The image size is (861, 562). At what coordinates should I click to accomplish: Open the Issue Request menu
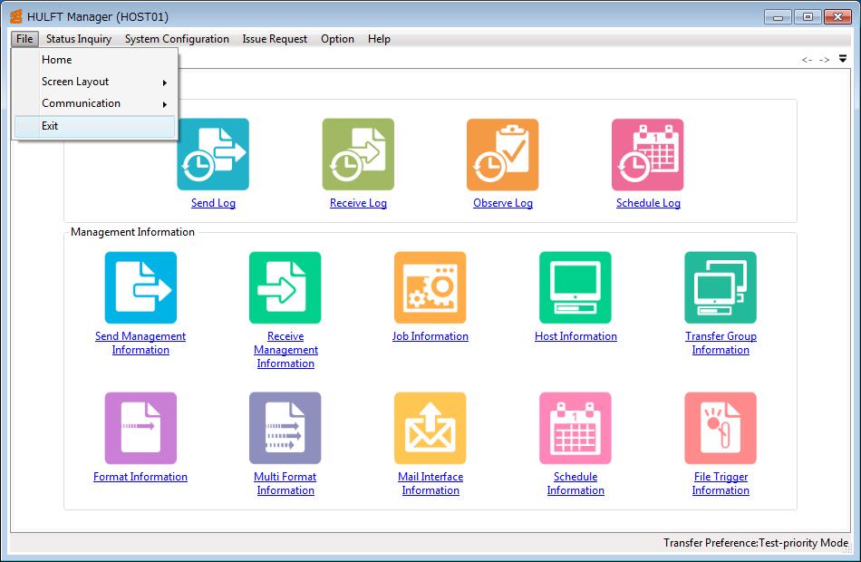(x=275, y=39)
